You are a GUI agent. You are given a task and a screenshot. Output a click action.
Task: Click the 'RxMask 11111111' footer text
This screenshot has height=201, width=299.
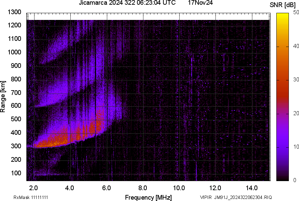click(x=31, y=197)
